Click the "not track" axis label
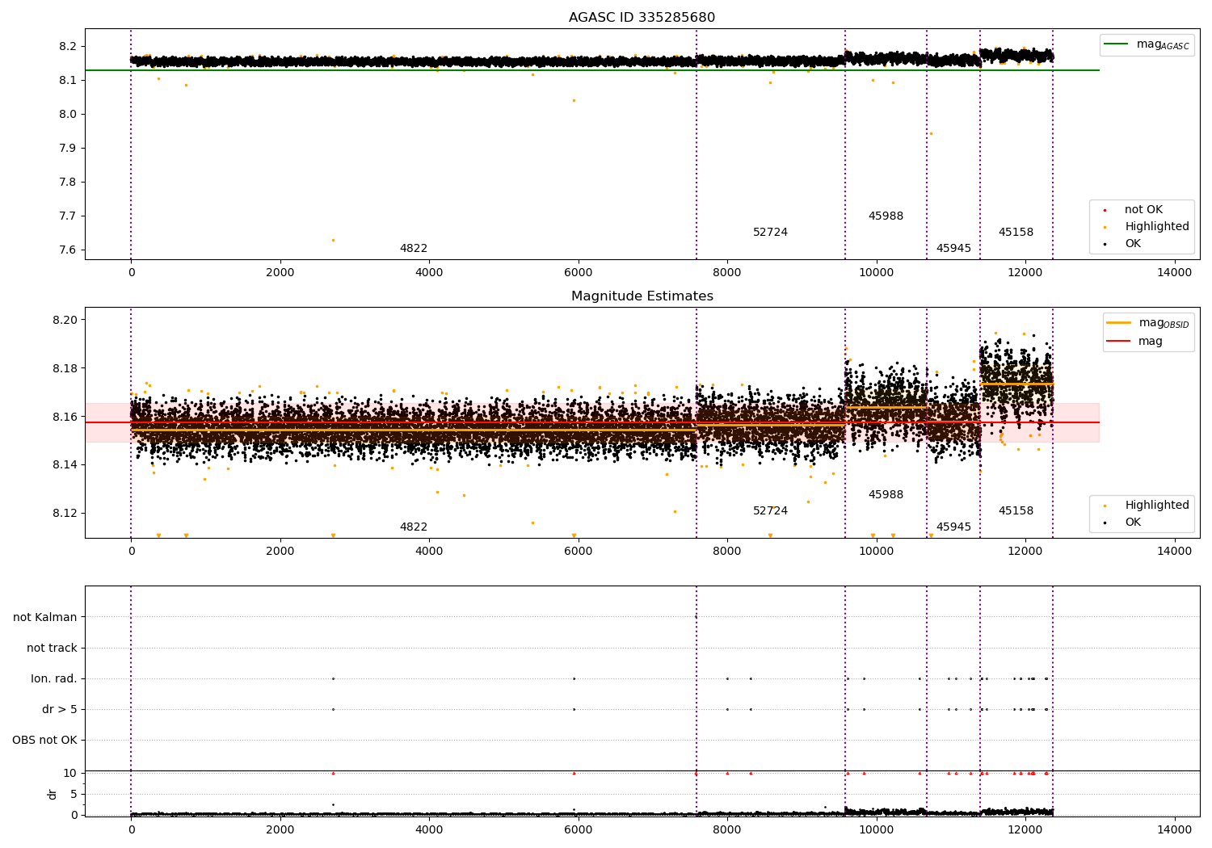The height and width of the screenshot is (848, 1212). pyautogui.click(x=52, y=649)
